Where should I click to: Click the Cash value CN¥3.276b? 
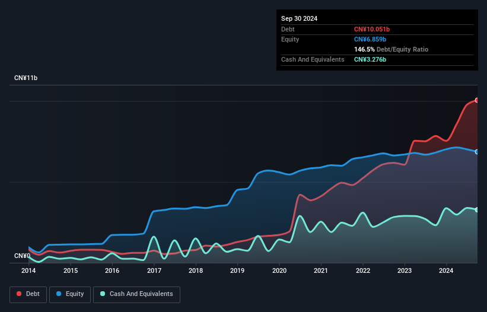(x=370, y=59)
